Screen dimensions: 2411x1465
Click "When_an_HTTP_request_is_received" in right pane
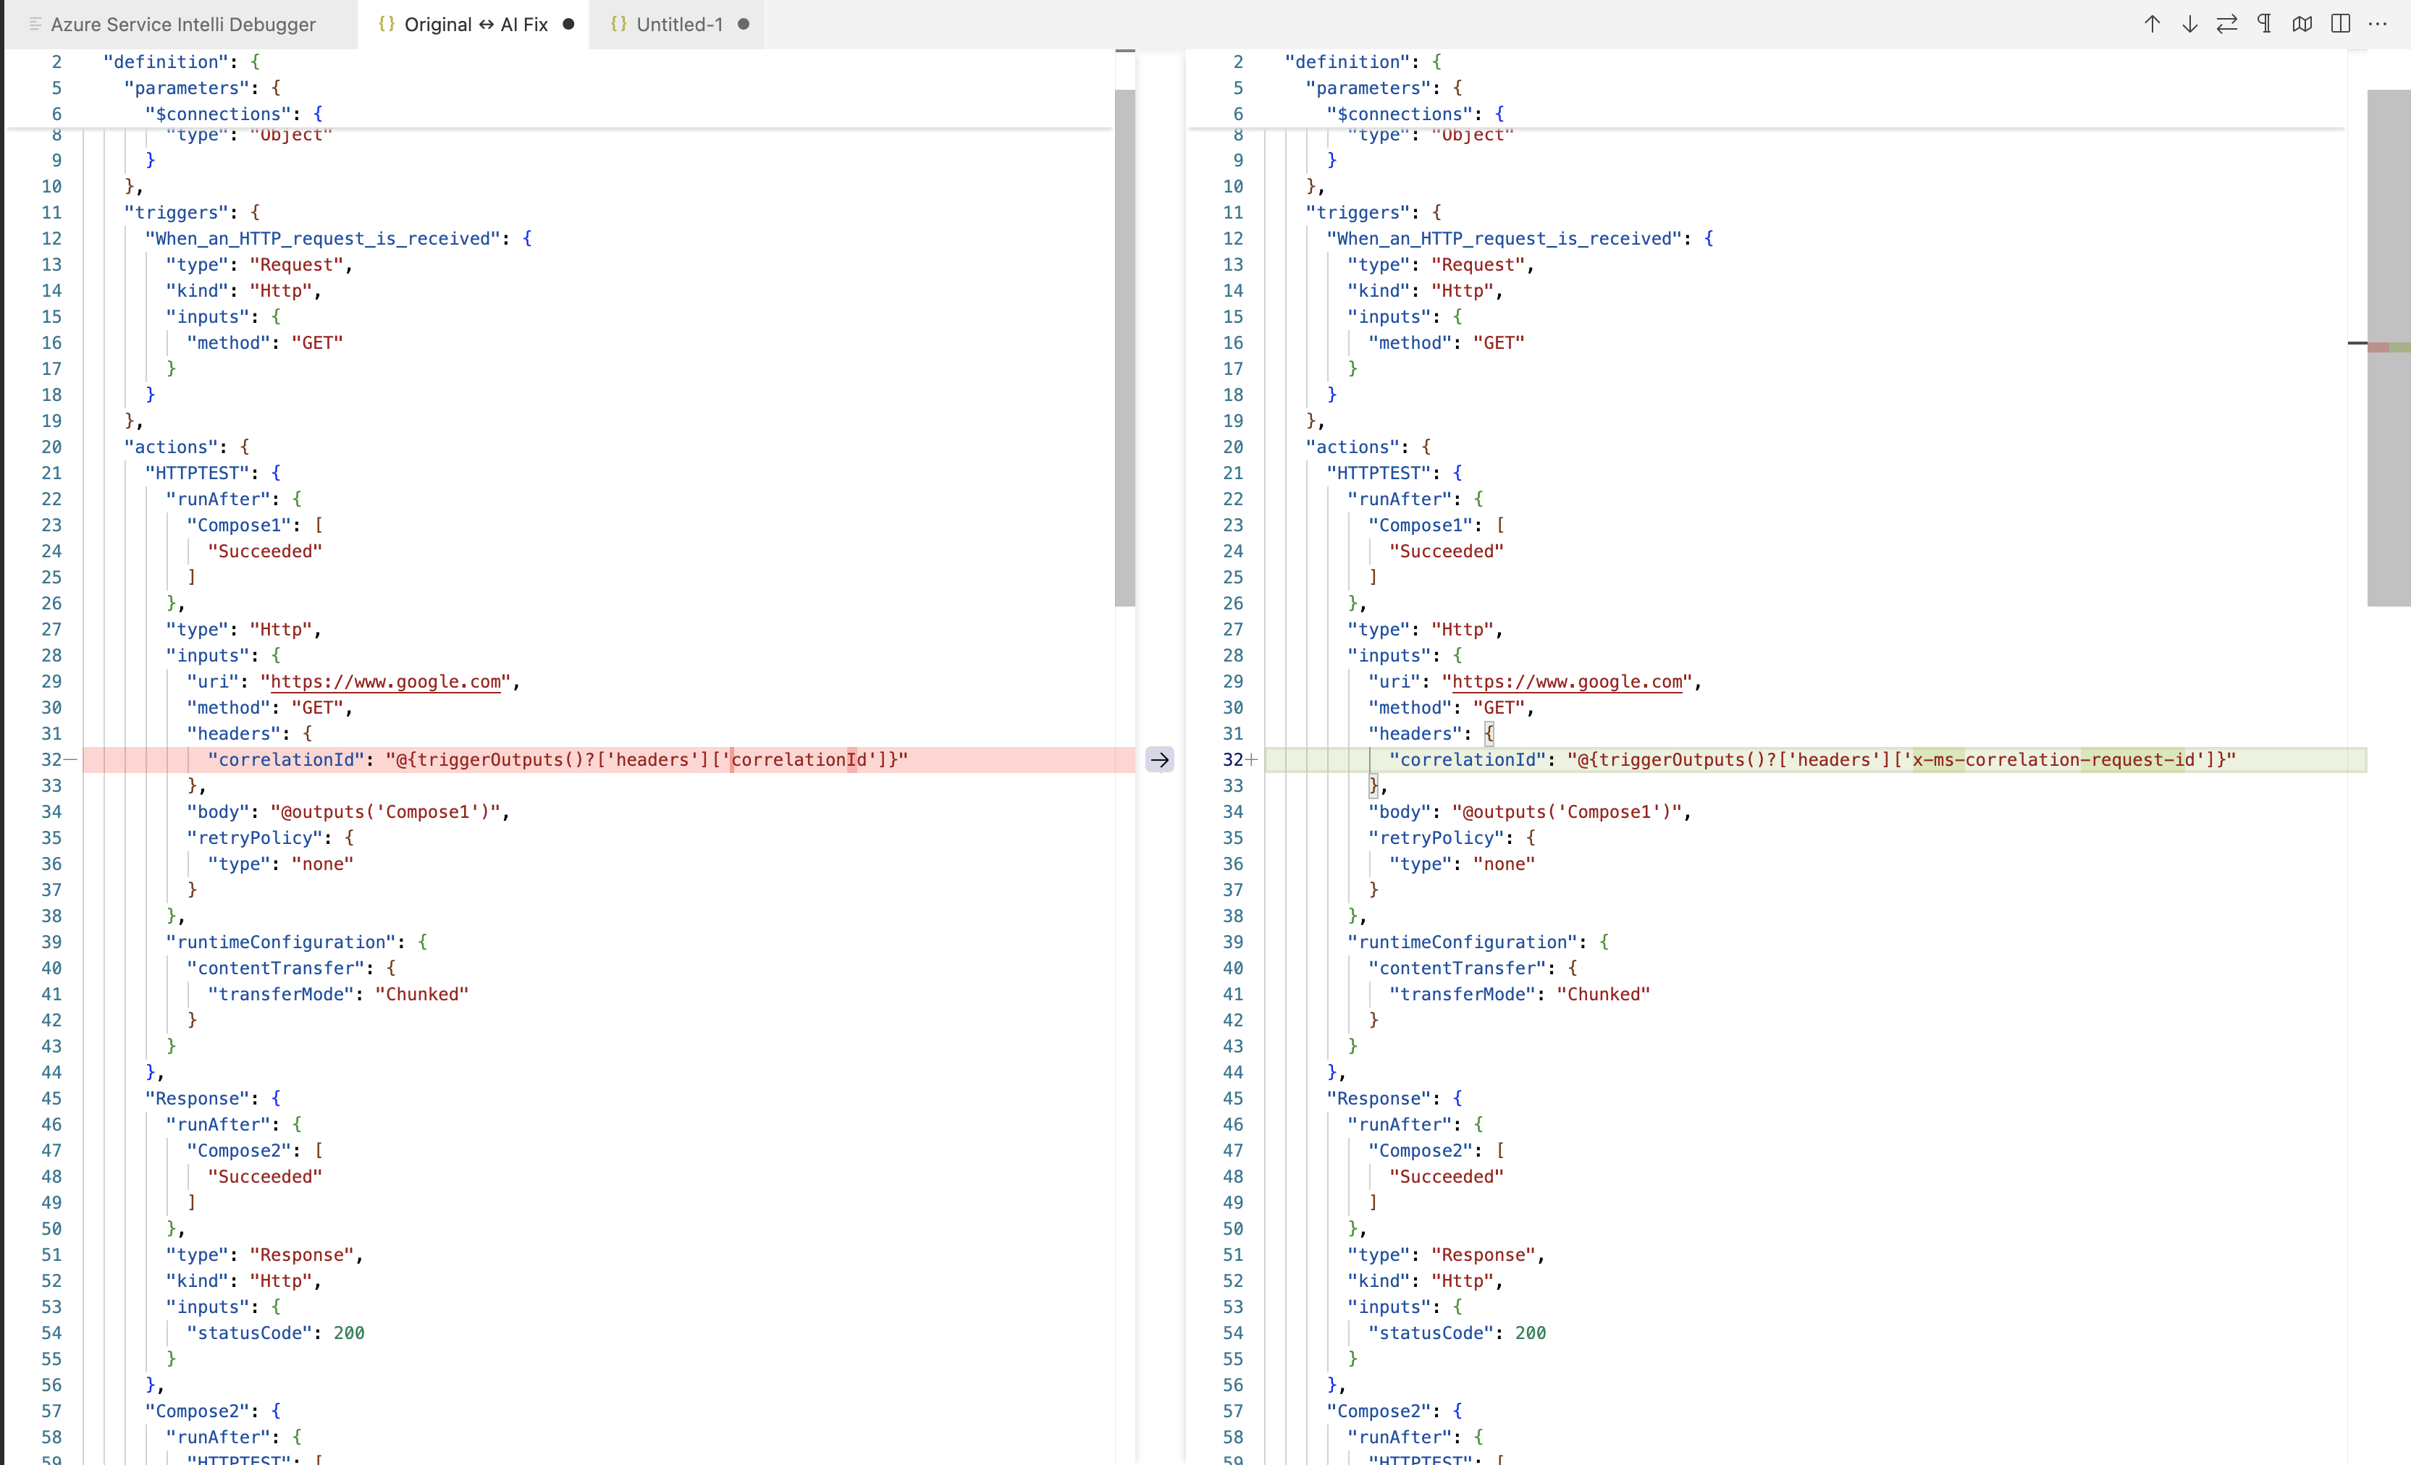(1505, 239)
